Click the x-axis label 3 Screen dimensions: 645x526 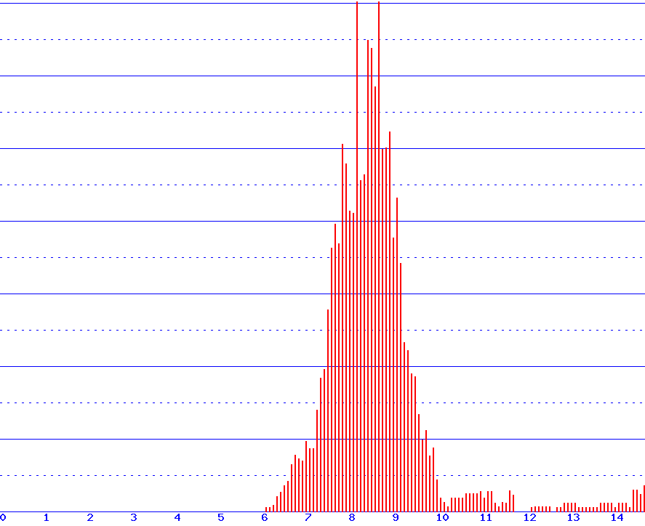[x=134, y=517]
